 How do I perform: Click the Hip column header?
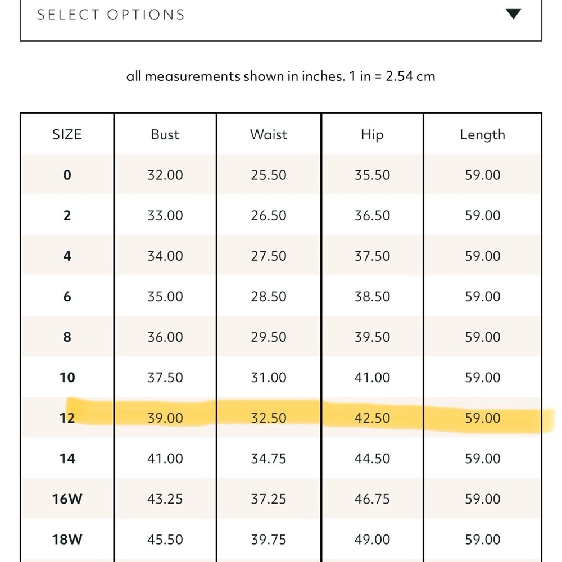(x=372, y=135)
